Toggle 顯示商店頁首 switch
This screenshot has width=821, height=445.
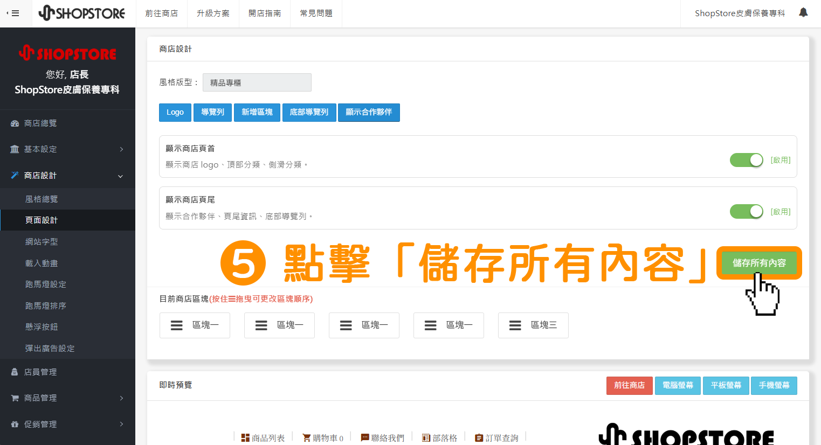(x=747, y=160)
